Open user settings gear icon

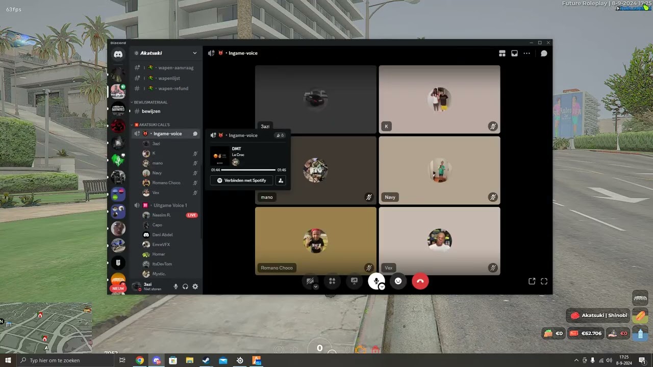coord(195,286)
